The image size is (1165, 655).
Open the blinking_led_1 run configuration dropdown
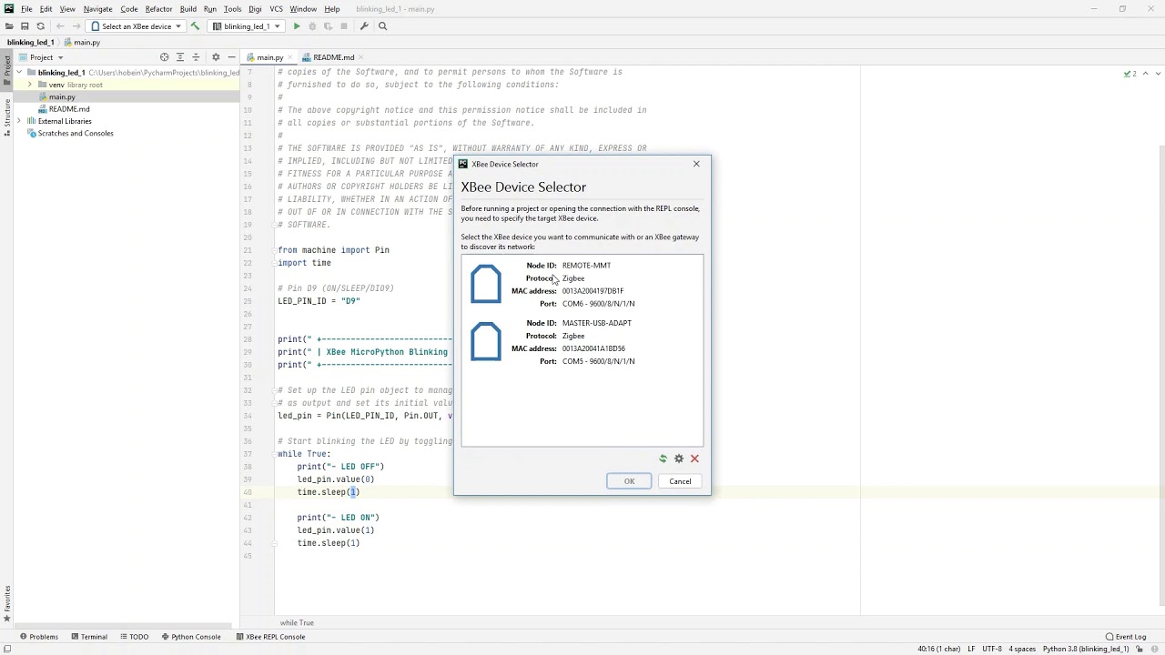coord(247,26)
